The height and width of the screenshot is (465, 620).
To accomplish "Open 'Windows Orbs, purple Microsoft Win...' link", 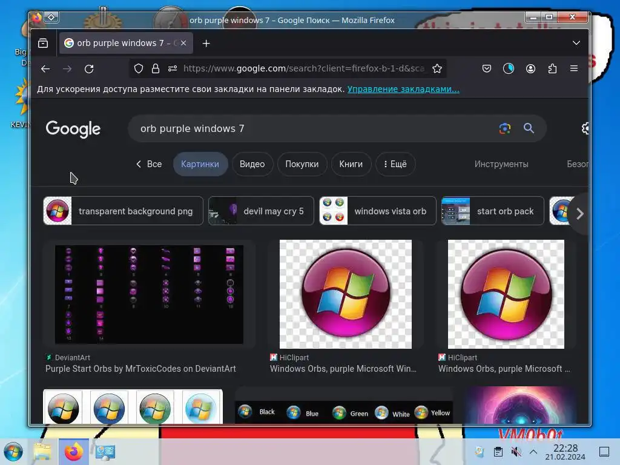I will (x=343, y=369).
